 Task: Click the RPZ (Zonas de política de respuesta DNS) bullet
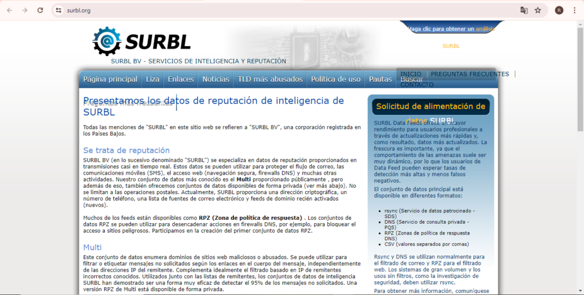click(x=427, y=236)
